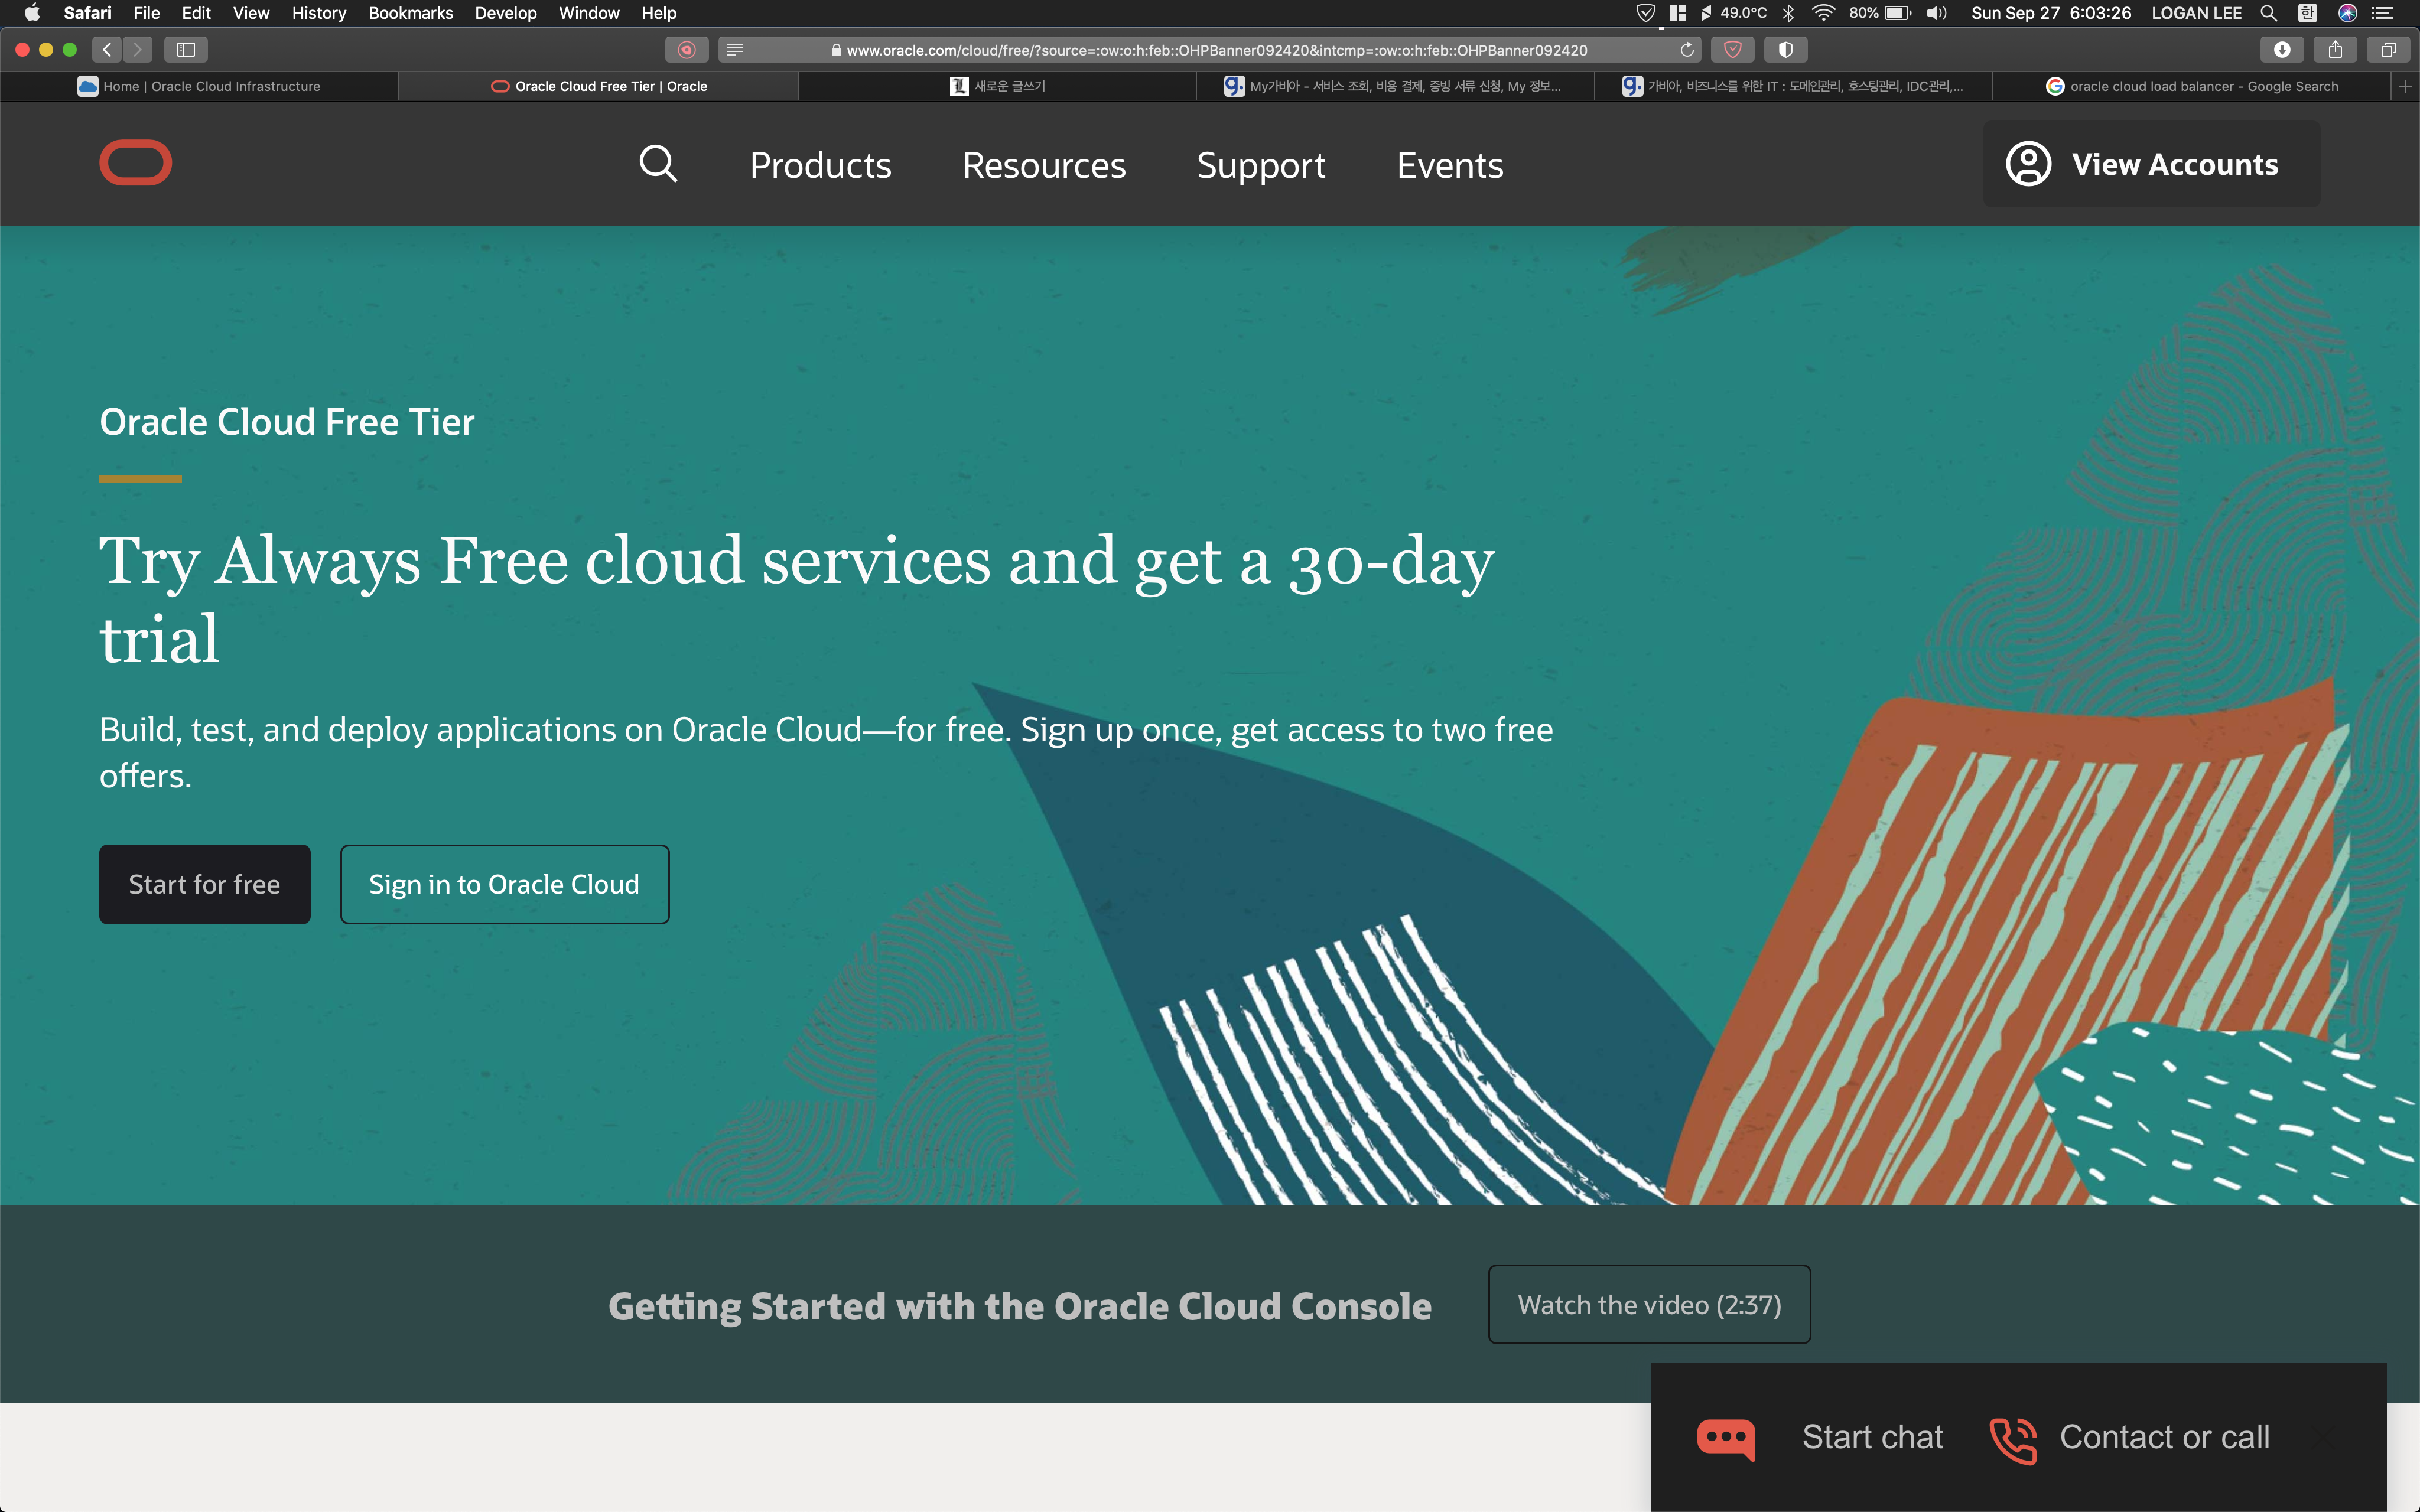Viewport: 2420px width, 1512px height.
Task: Open the Bookmarks menu in the menu bar
Action: tap(410, 13)
